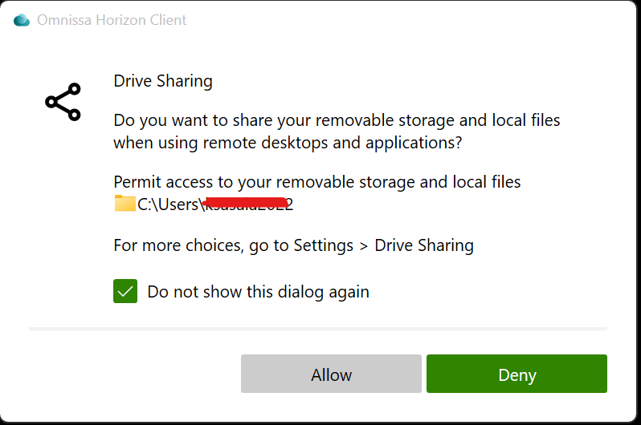Click the Drive Sharing heading text
The image size is (641, 425).
pos(163,81)
